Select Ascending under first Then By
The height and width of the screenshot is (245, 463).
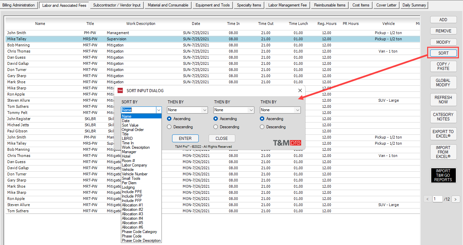click(x=179, y=119)
